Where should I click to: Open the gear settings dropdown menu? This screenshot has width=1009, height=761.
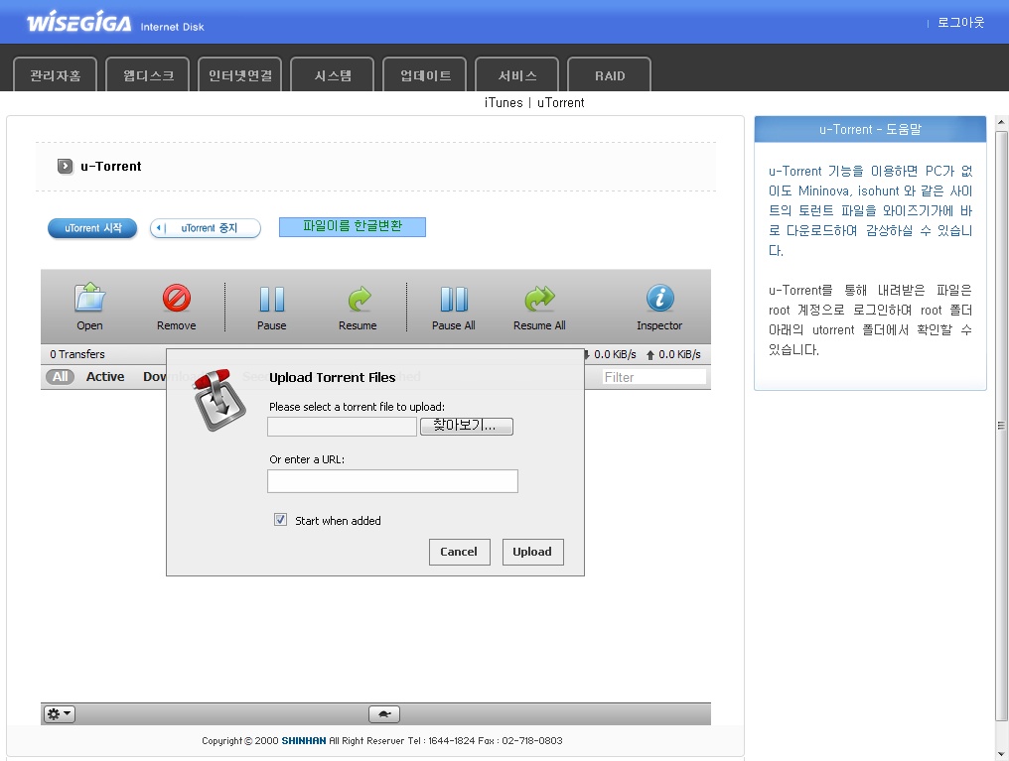[60, 714]
